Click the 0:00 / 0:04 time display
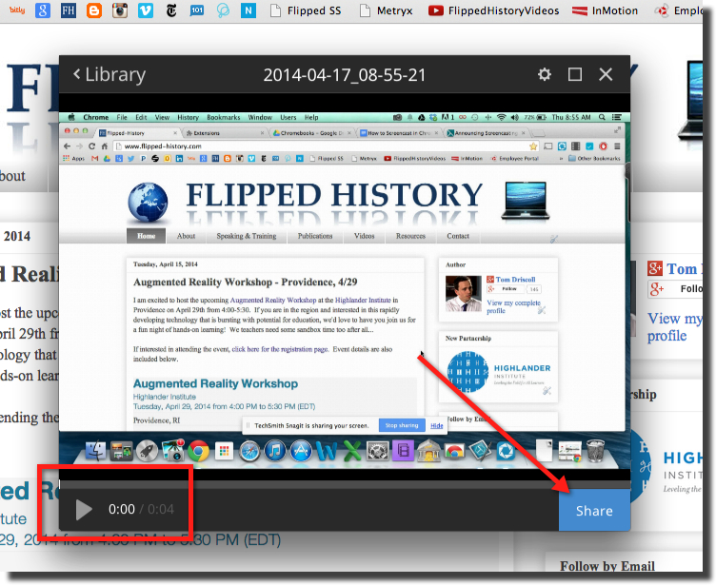The height and width of the screenshot is (585, 716). 141,509
